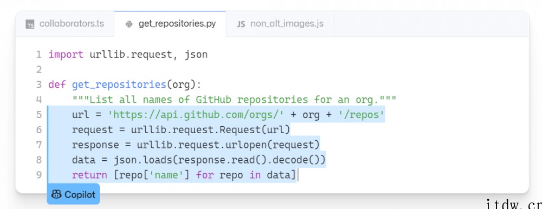Click line number 2 in the gutter
The width and height of the screenshot is (542, 209).
click(x=38, y=70)
